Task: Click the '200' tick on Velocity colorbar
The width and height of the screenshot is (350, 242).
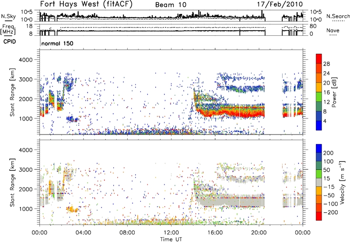Action: pos(329,153)
